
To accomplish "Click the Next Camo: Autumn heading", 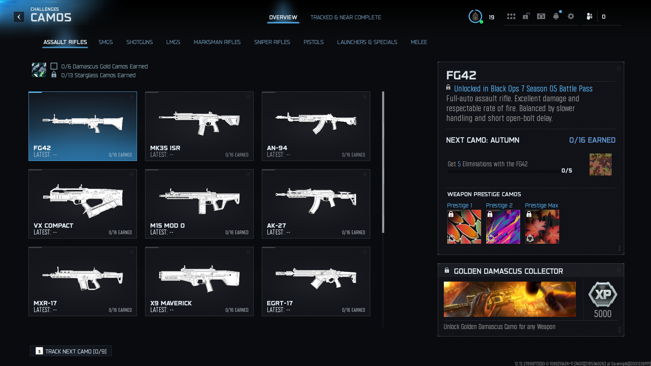I will tap(482, 140).
